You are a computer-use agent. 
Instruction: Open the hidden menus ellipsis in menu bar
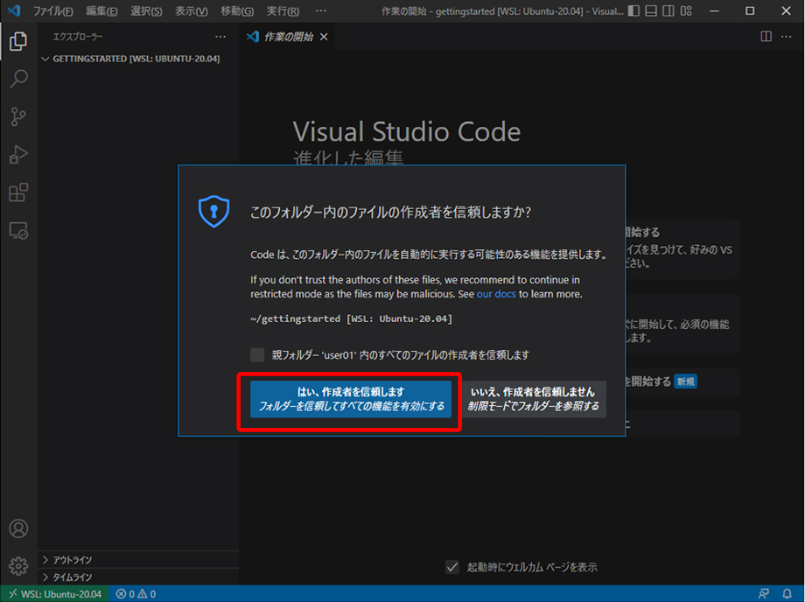pos(320,10)
